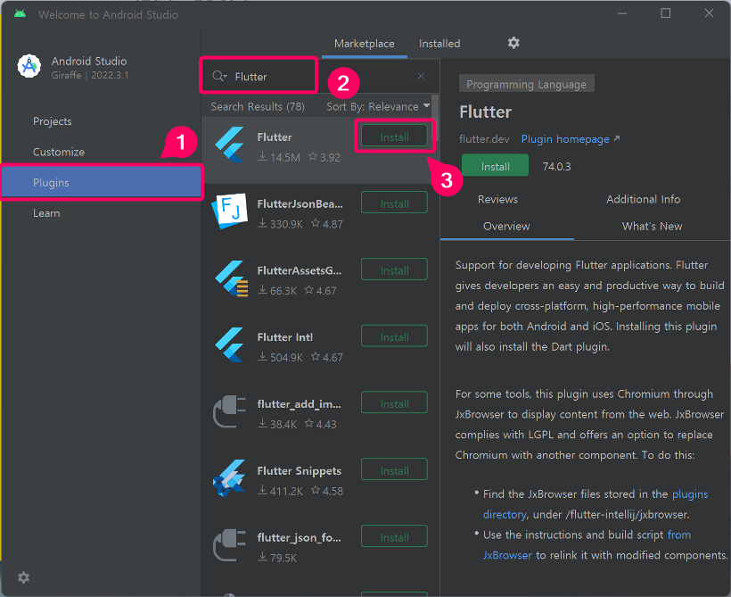Install the FlutterJsonBeanFactory plugin
731x597 pixels.
394,203
